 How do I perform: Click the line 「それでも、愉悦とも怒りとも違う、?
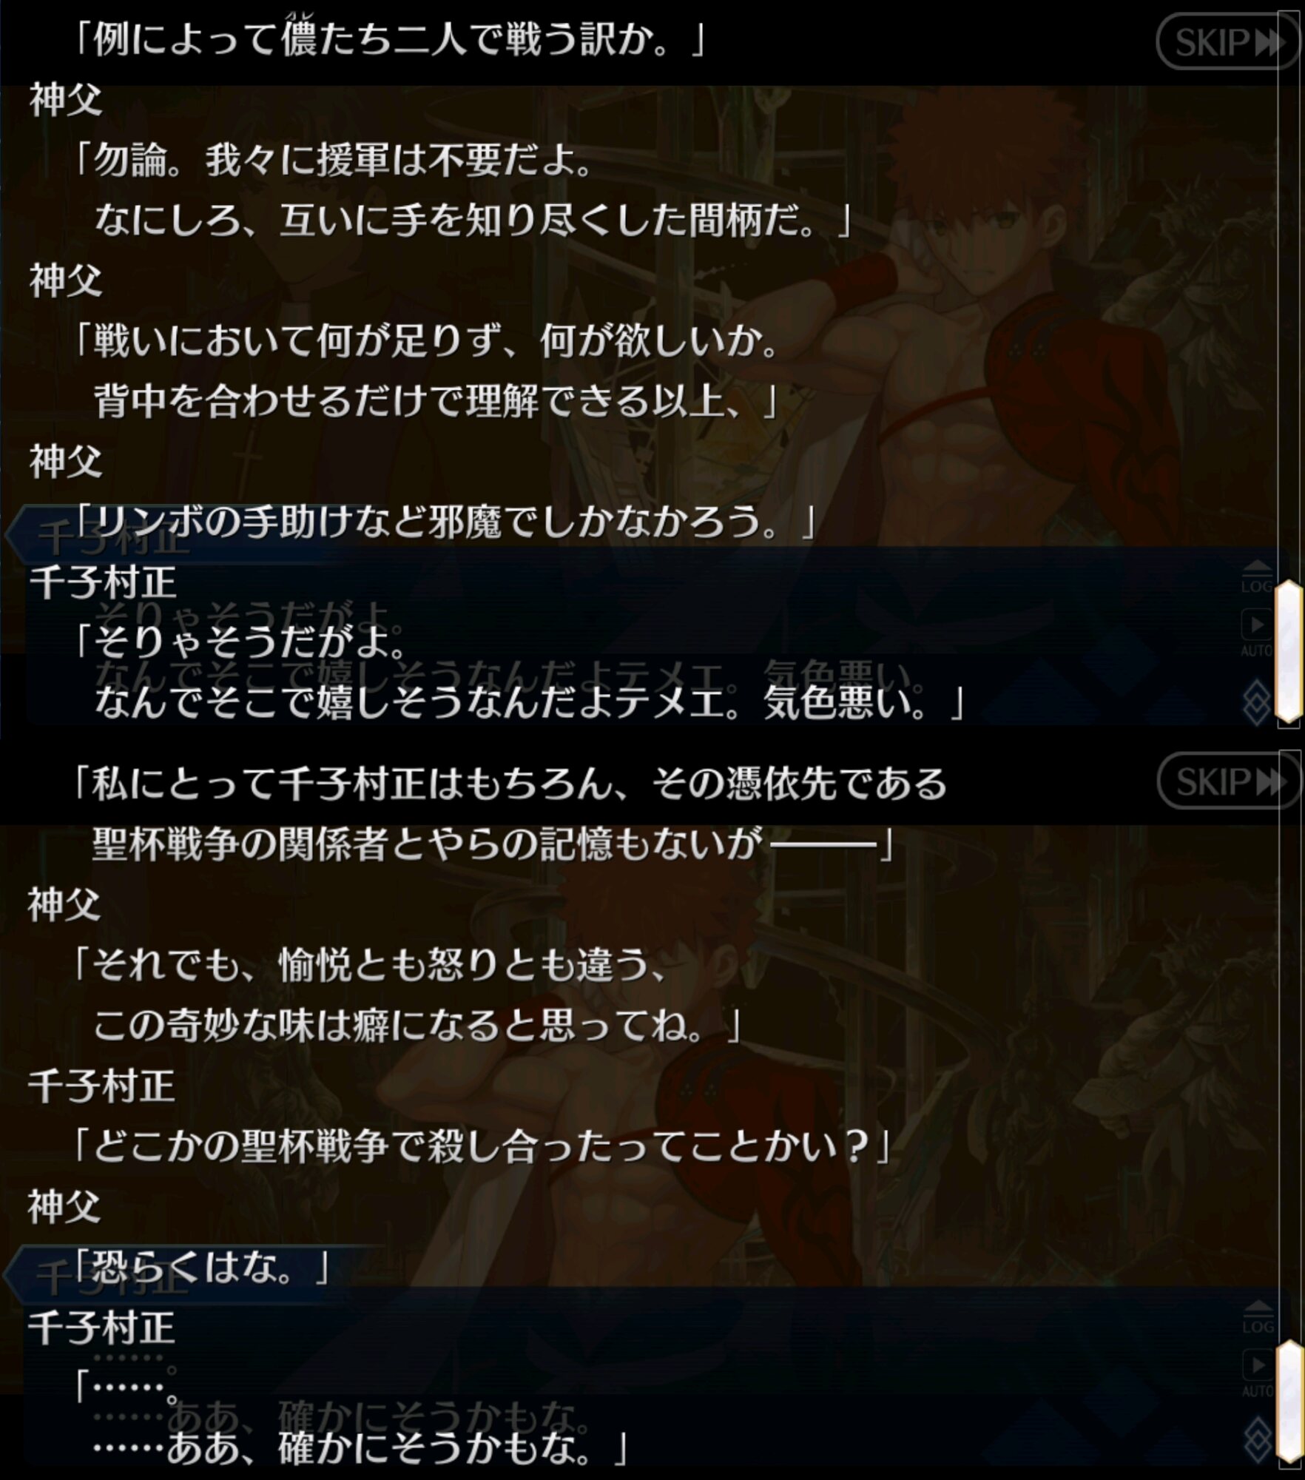point(370,965)
